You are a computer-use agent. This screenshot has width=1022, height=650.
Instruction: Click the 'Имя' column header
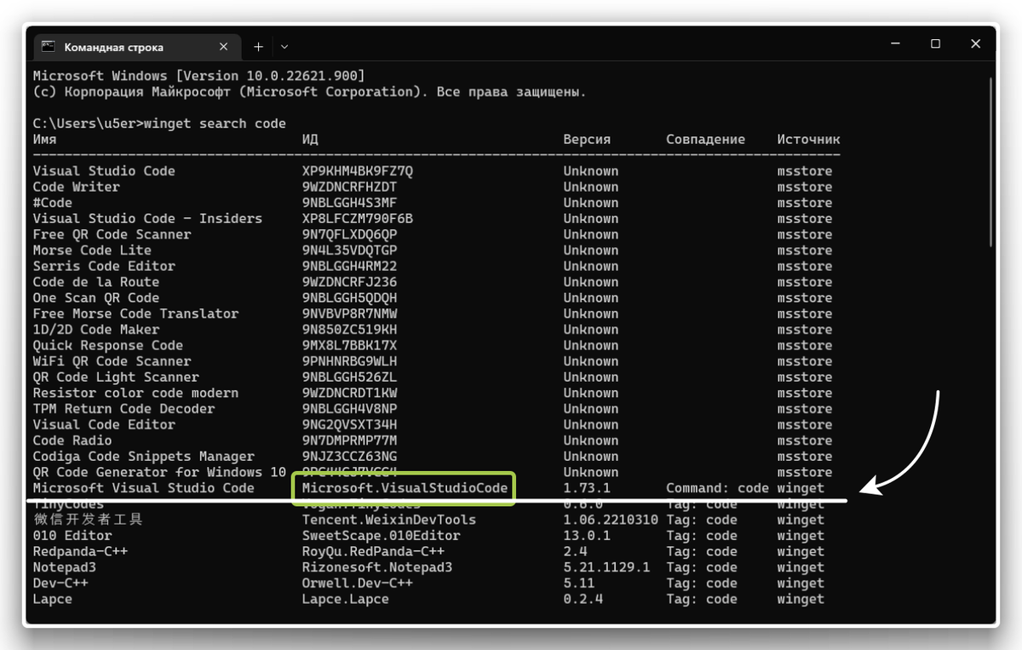pyautogui.click(x=44, y=140)
